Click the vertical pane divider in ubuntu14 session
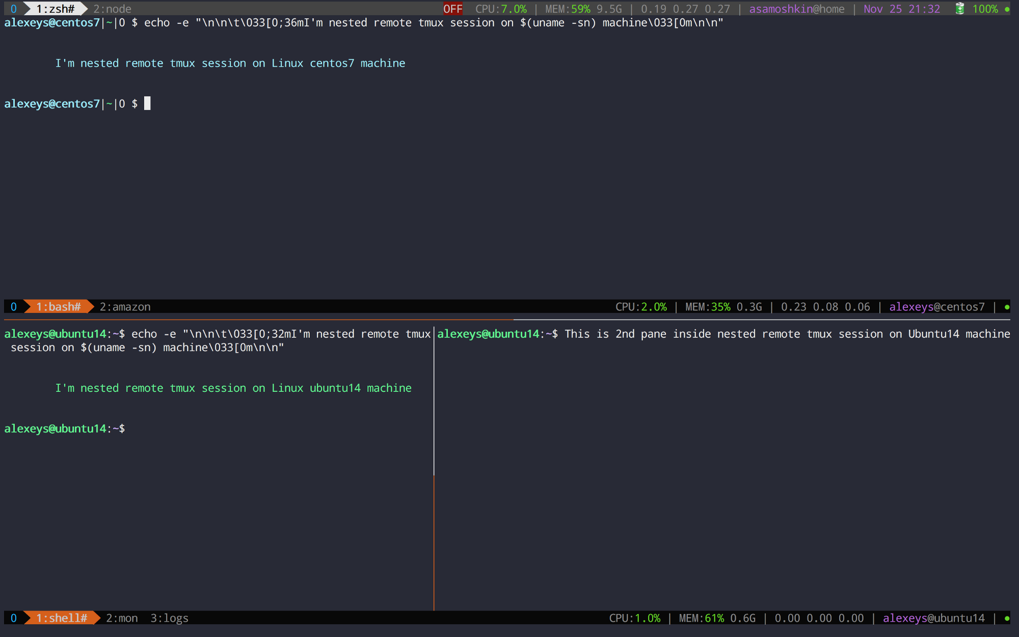The height and width of the screenshot is (637, 1019). coord(434,469)
